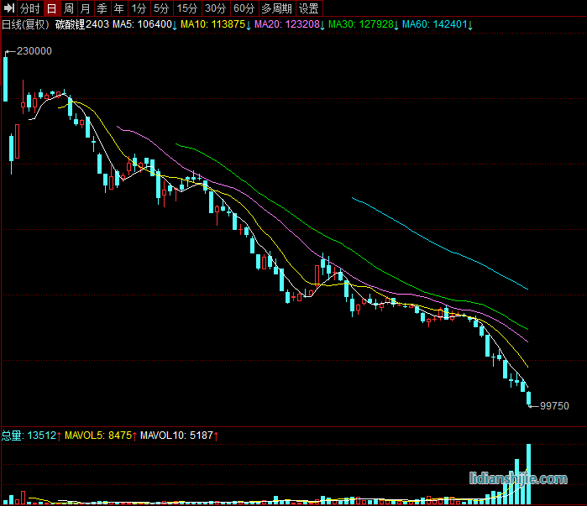
Task: Select the 年 yearly period tab
Action: pos(118,8)
